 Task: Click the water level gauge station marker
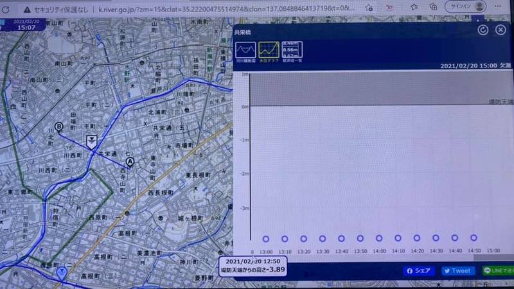(93, 141)
